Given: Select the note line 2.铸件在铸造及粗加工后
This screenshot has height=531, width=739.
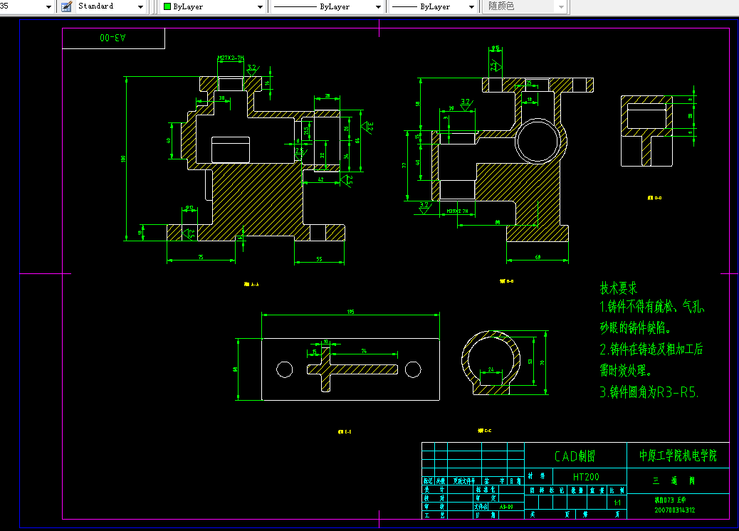Looking at the screenshot, I should 651,349.
